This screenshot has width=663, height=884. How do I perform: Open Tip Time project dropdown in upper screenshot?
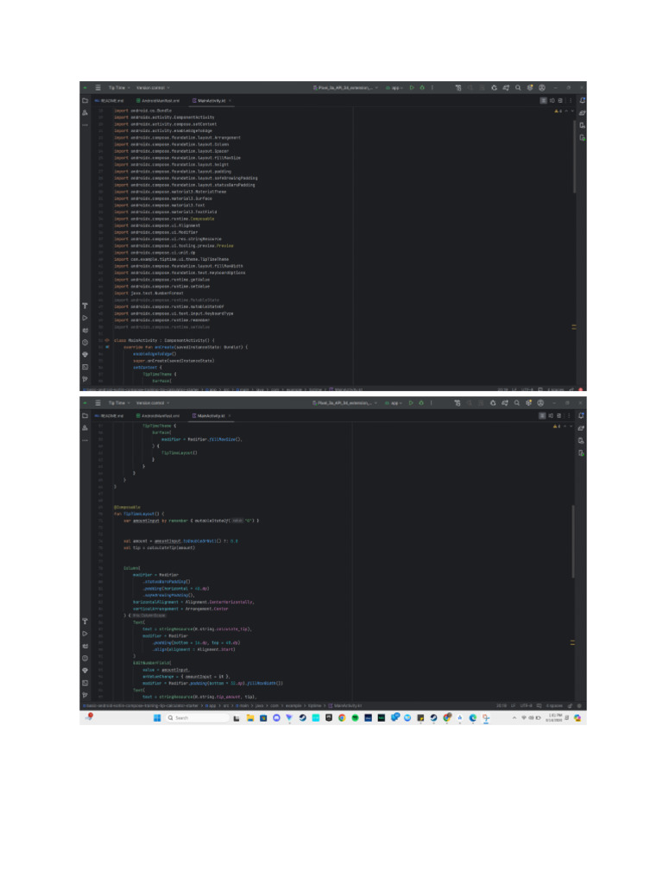coord(119,87)
